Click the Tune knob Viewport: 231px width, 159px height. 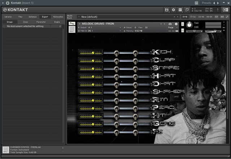[x=189, y=25]
